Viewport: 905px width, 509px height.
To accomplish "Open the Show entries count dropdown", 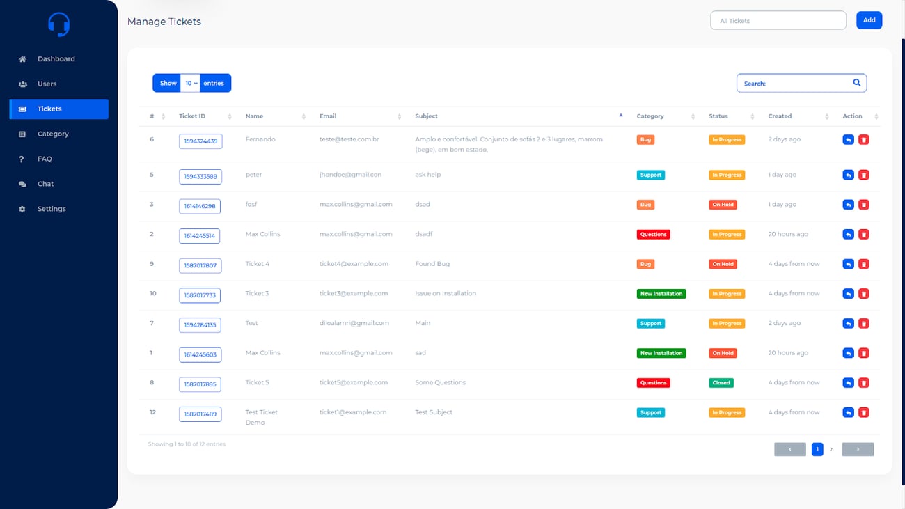I will pyautogui.click(x=190, y=82).
